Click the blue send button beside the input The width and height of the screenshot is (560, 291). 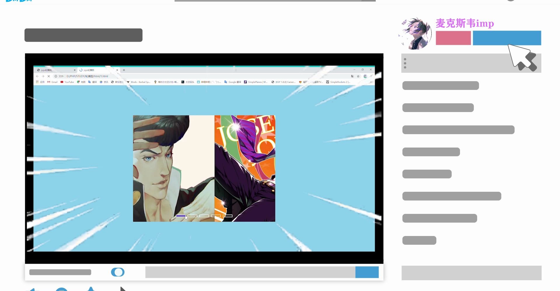367,272
